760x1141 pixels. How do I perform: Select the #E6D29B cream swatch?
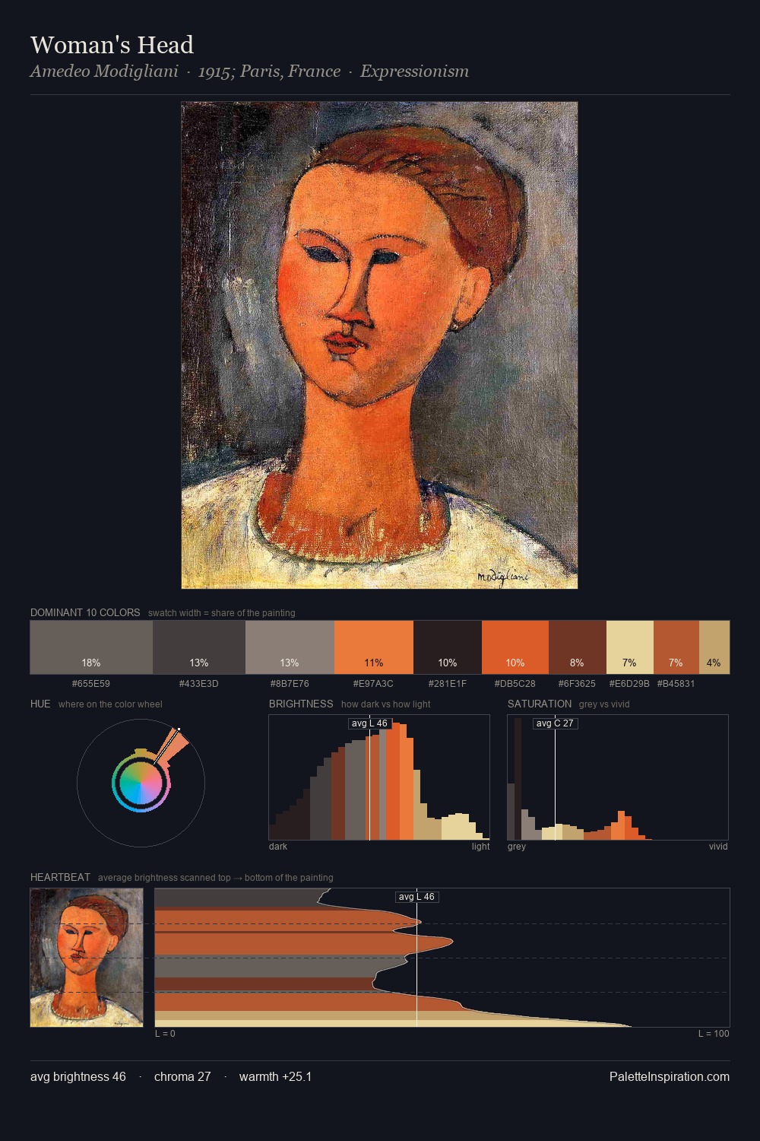tap(630, 647)
